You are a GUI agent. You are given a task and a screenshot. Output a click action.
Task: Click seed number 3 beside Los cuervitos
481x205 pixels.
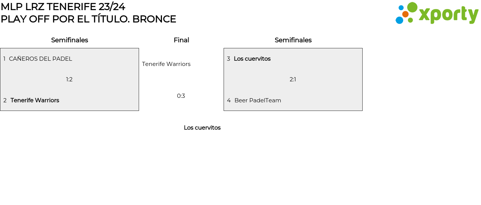tap(228, 59)
